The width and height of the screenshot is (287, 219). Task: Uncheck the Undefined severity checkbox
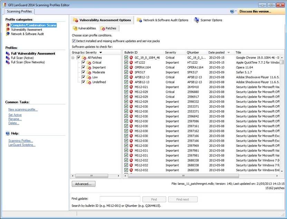(83, 82)
